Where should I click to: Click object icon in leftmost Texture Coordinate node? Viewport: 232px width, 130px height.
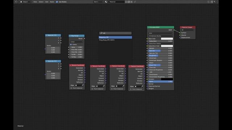tap(76, 85)
